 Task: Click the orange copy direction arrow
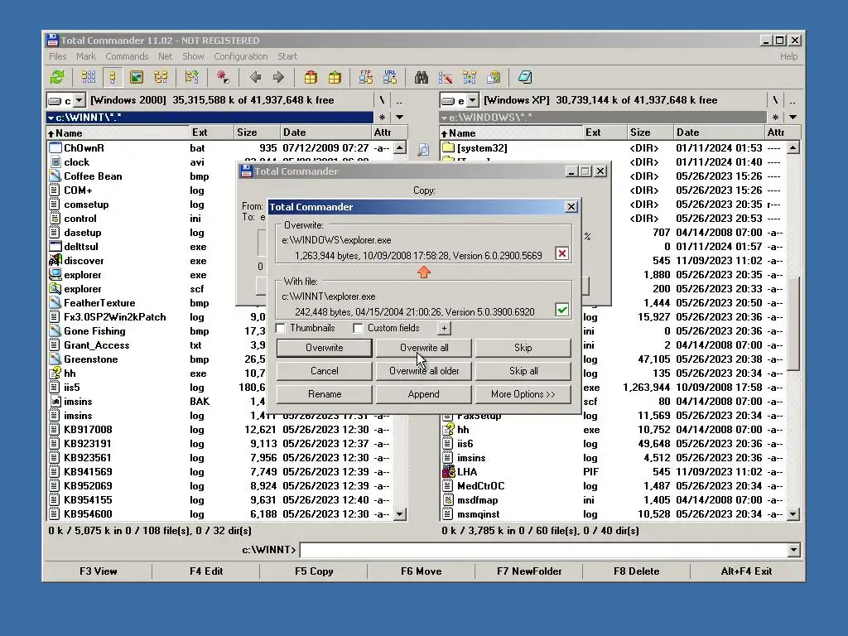[x=424, y=272]
